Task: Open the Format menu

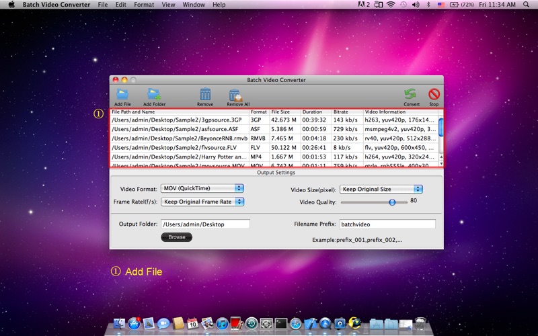Action: 144,5
